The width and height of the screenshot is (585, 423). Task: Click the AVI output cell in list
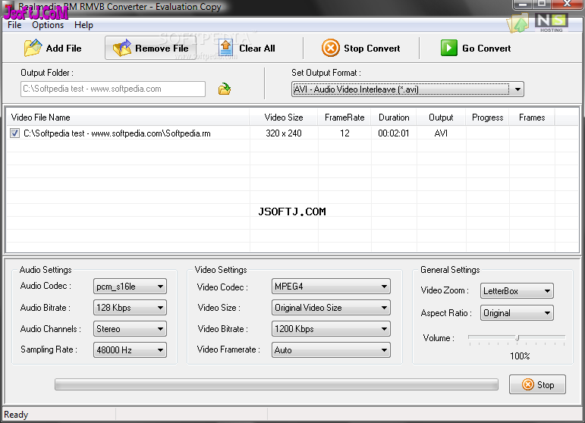441,133
